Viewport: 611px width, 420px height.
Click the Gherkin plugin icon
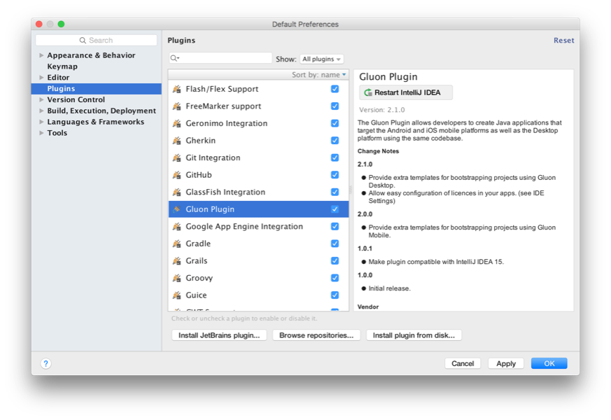click(177, 141)
